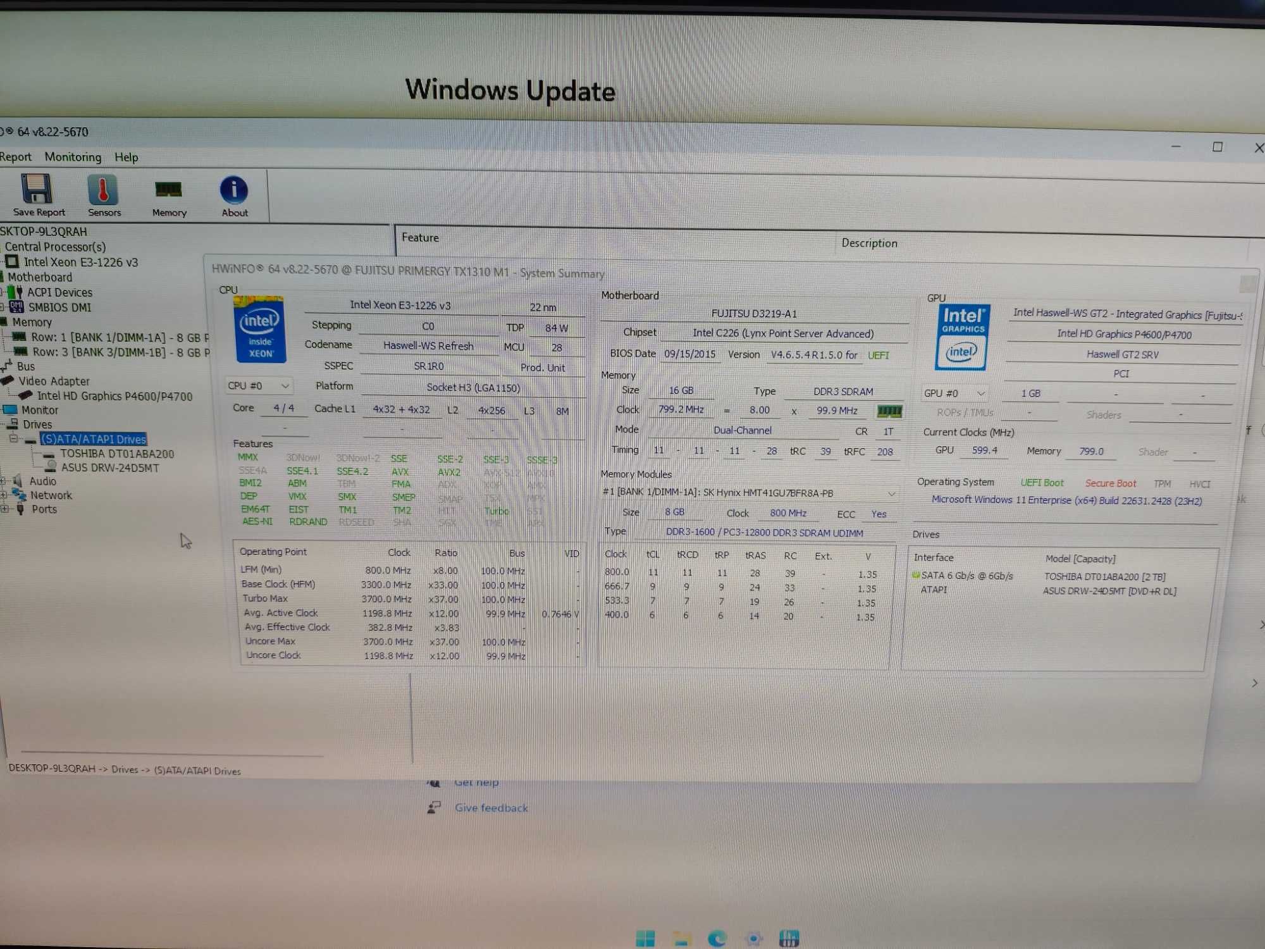
Task: Click the Base Clock (HFM) row
Action: pyautogui.click(x=410, y=585)
